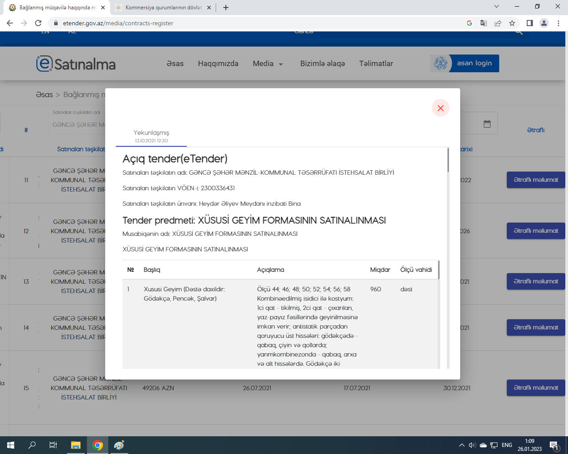This screenshot has height=454, width=568.
Task: Open File Explorer from the taskbar
Action: tap(76, 445)
